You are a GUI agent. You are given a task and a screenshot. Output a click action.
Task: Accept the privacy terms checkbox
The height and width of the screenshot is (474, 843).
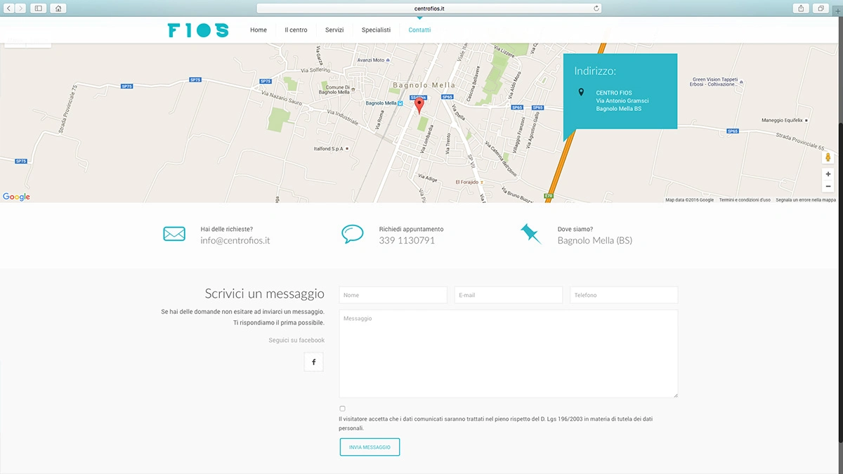click(342, 408)
